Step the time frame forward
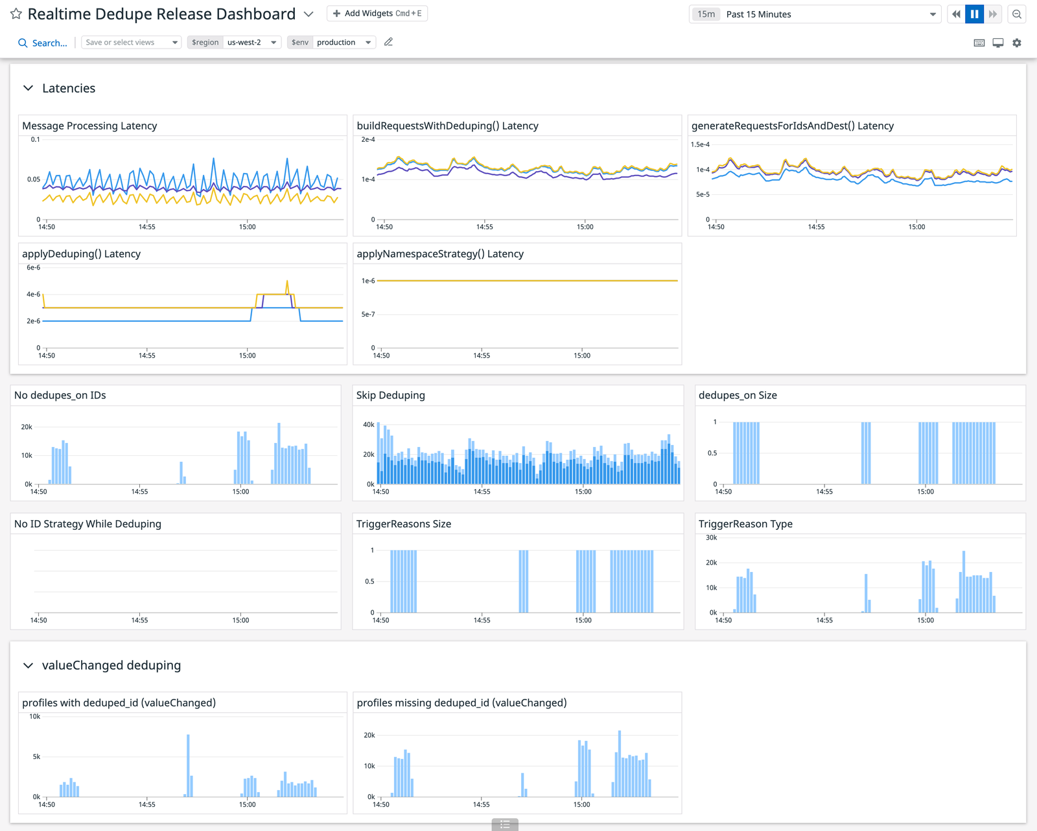The height and width of the screenshot is (831, 1037). click(x=992, y=14)
